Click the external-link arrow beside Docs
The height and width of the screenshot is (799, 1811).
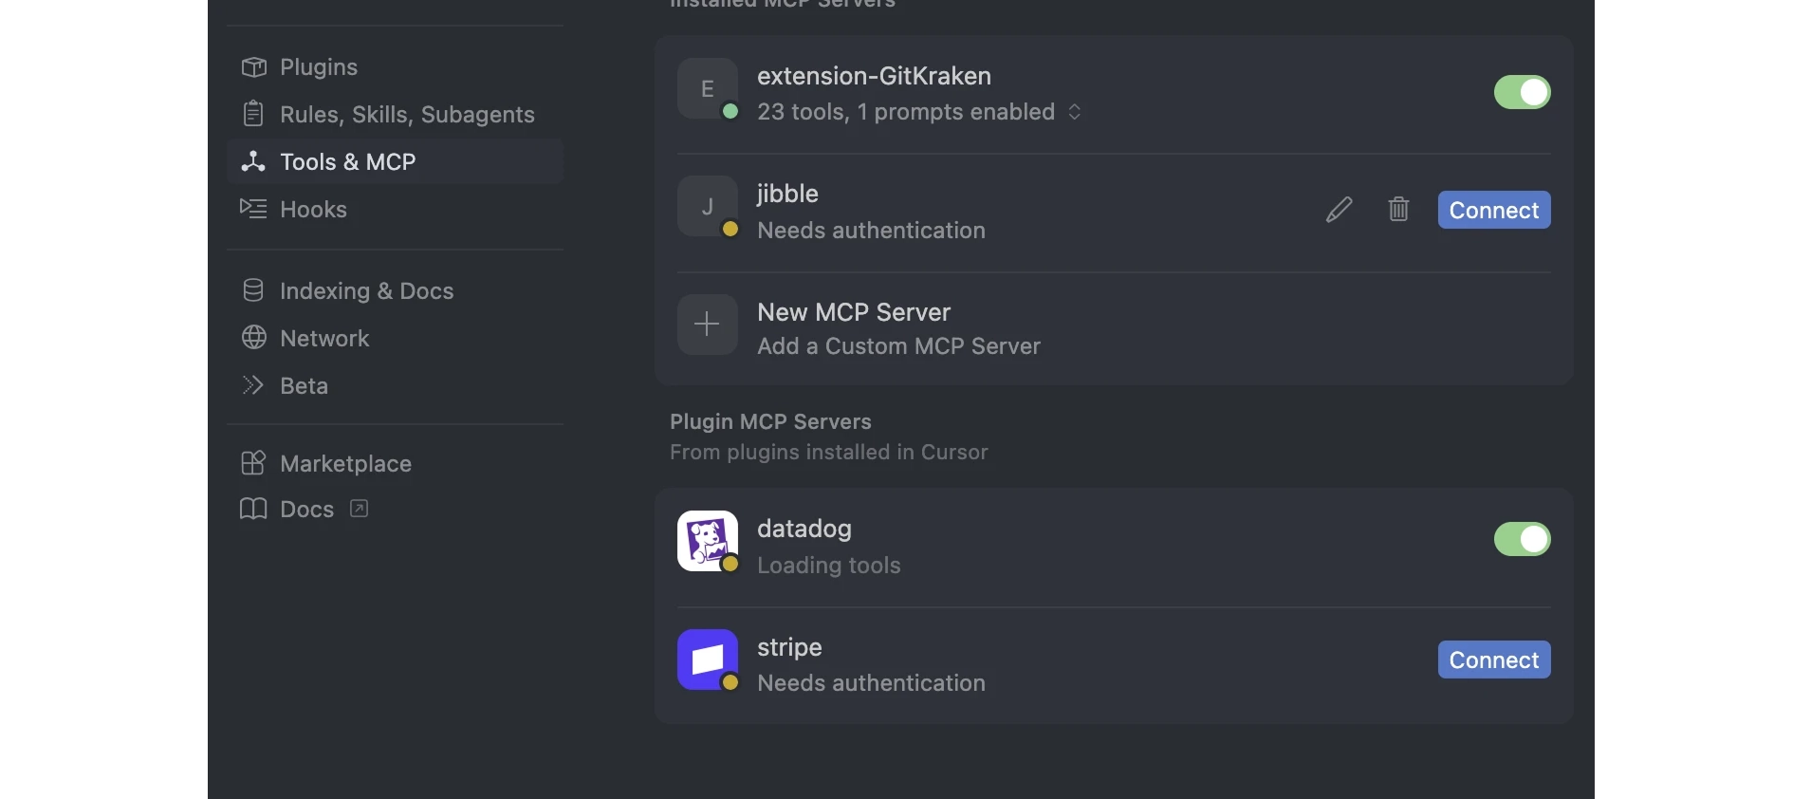click(359, 509)
